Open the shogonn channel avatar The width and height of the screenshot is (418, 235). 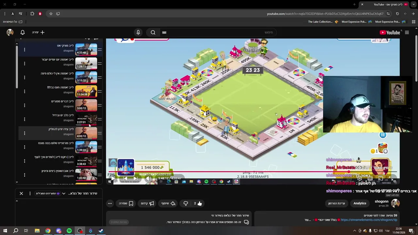[395, 203]
